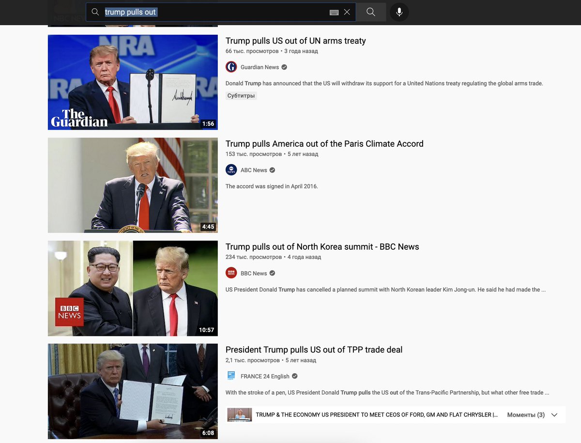Click description 'With the stroke of a pen'
The height and width of the screenshot is (443, 581).
pyautogui.click(x=387, y=393)
